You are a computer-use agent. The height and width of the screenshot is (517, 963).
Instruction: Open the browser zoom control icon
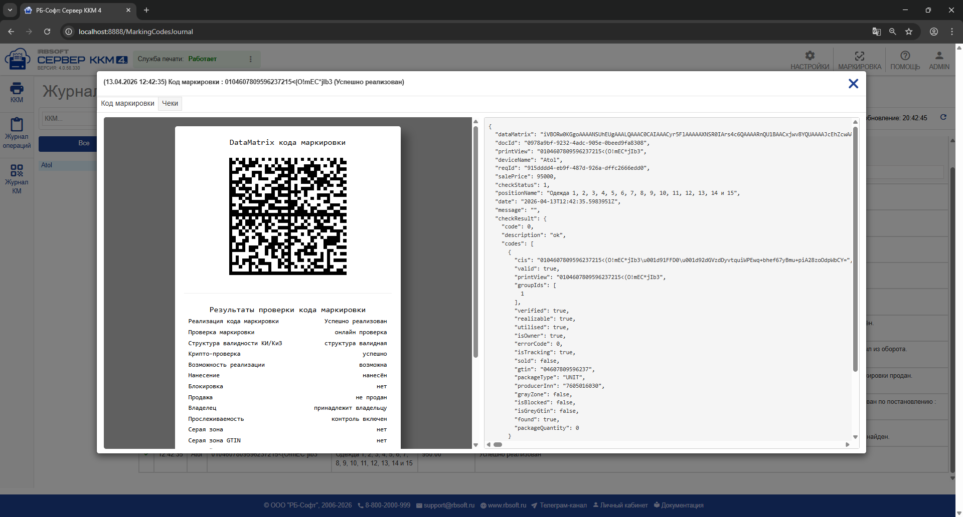point(893,32)
